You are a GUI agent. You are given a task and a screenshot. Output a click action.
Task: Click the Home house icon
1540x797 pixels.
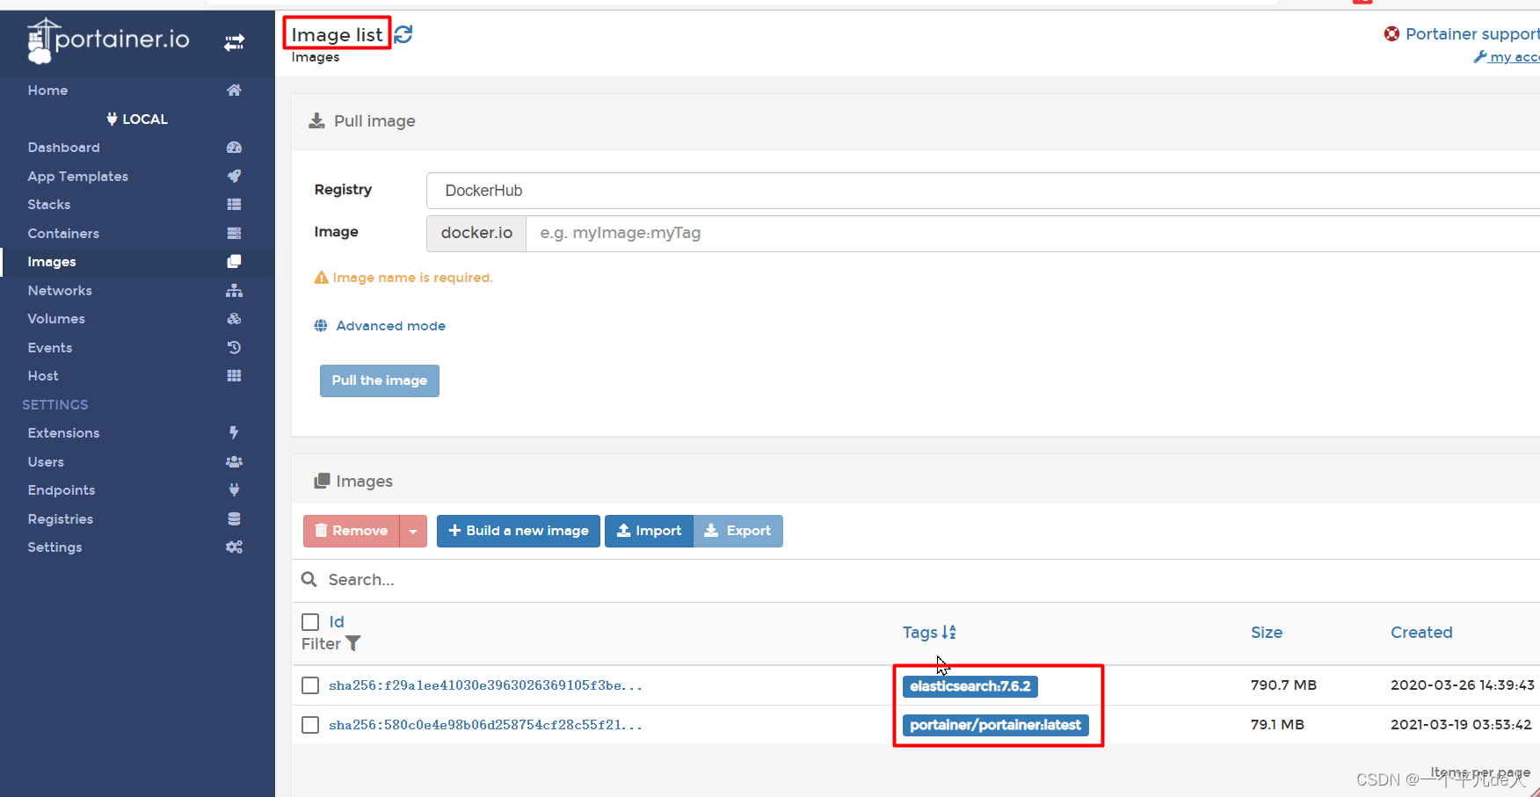tap(234, 90)
